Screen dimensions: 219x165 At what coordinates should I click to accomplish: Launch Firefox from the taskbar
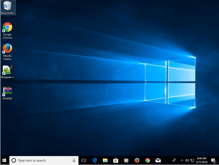[137, 160]
